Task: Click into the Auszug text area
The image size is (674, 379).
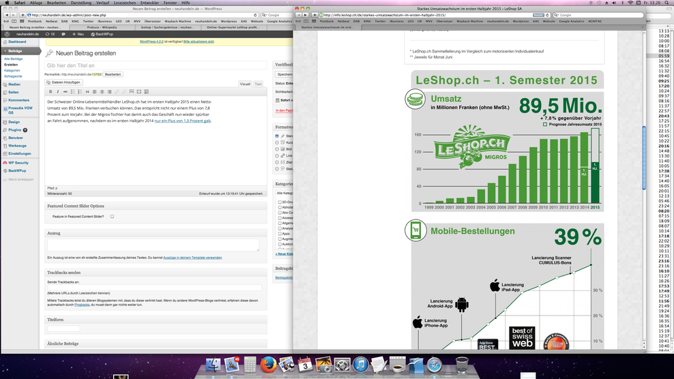Action: point(153,245)
